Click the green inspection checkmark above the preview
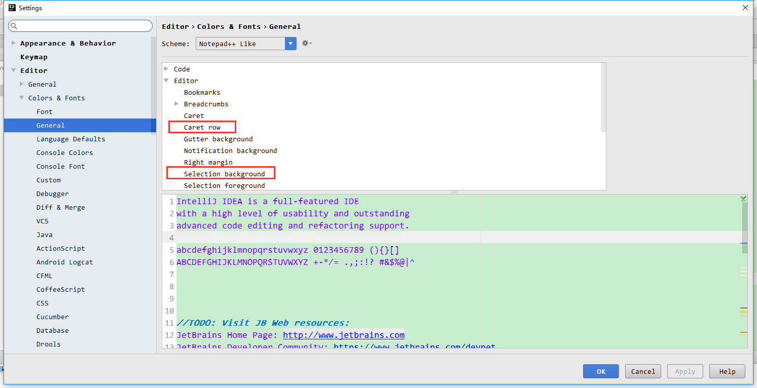Screen dimensions: 757x388 tap(743, 198)
